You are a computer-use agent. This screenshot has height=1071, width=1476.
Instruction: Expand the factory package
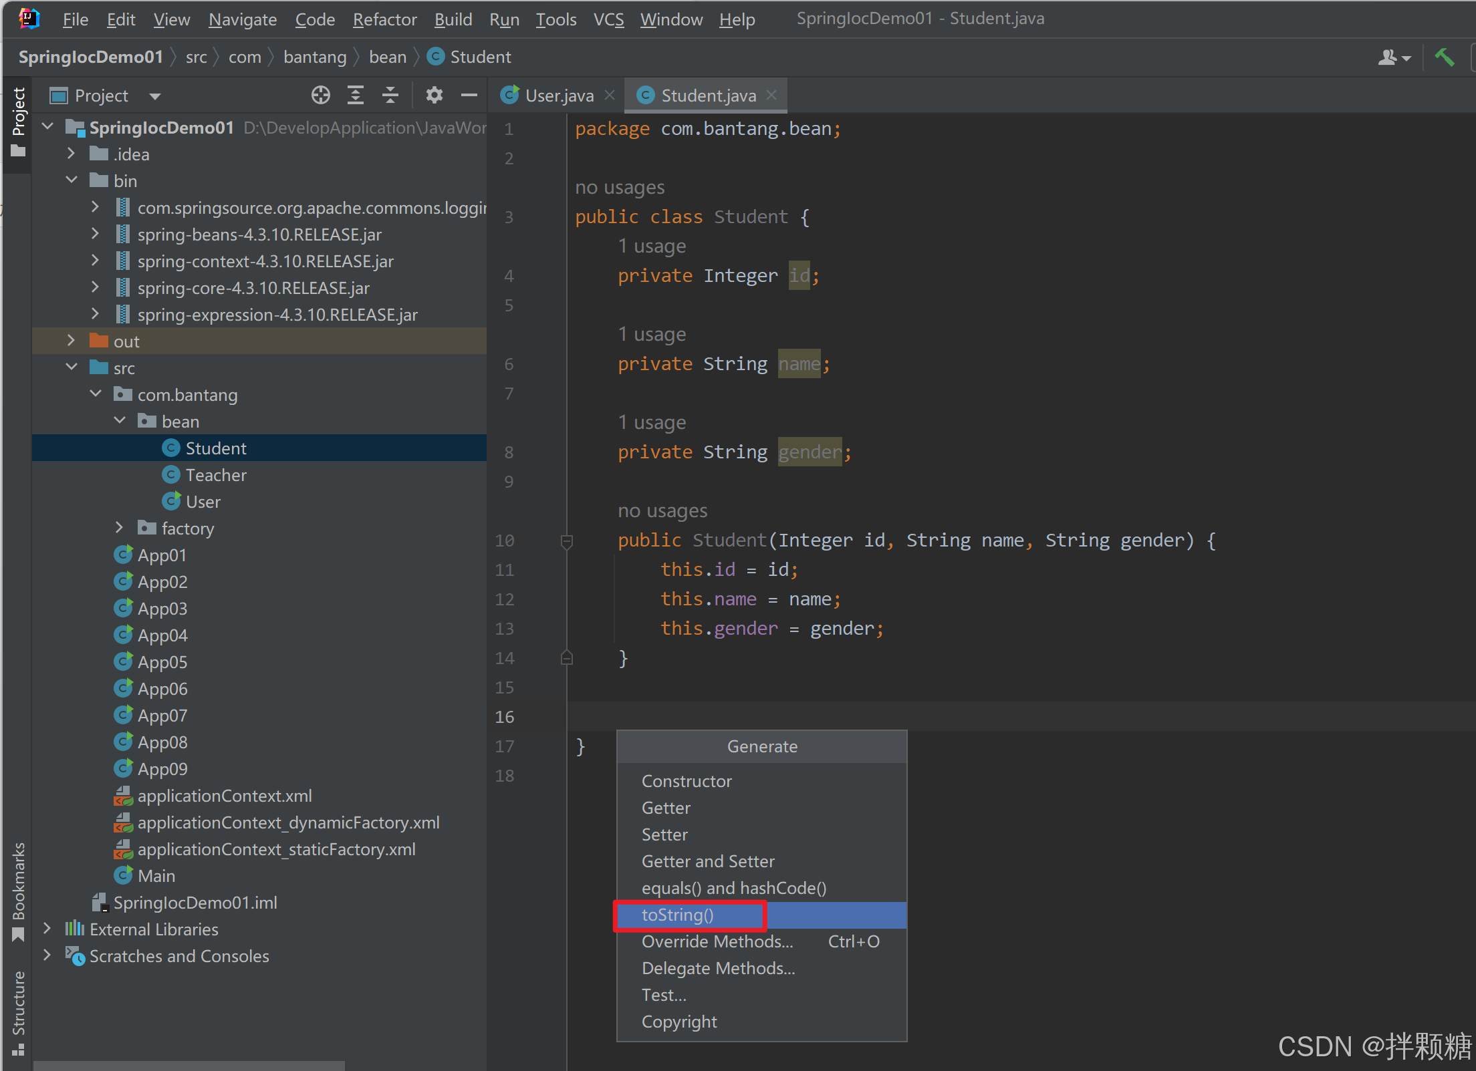click(120, 528)
